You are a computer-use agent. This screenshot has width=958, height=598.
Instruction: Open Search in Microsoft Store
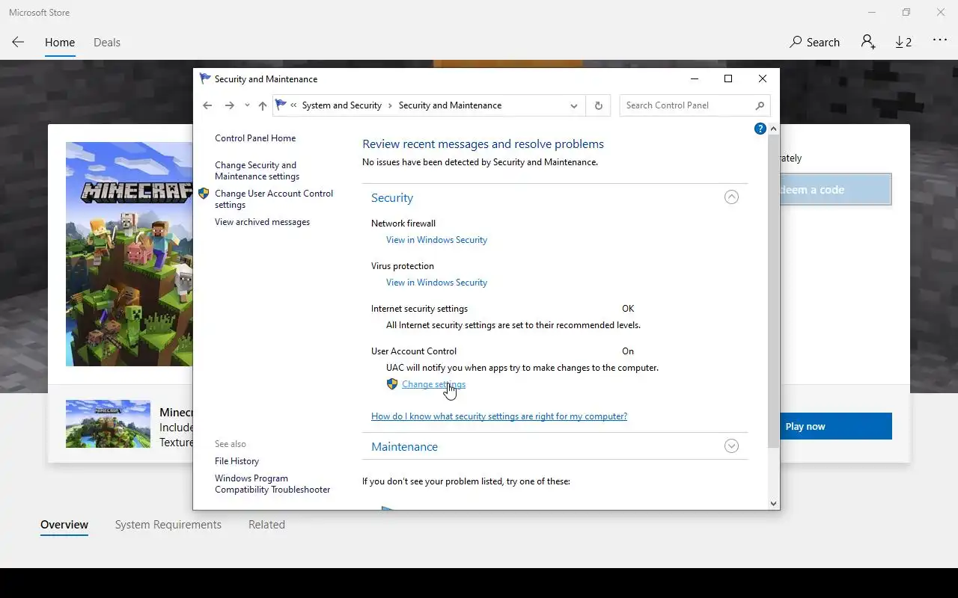[x=815, y=43]
